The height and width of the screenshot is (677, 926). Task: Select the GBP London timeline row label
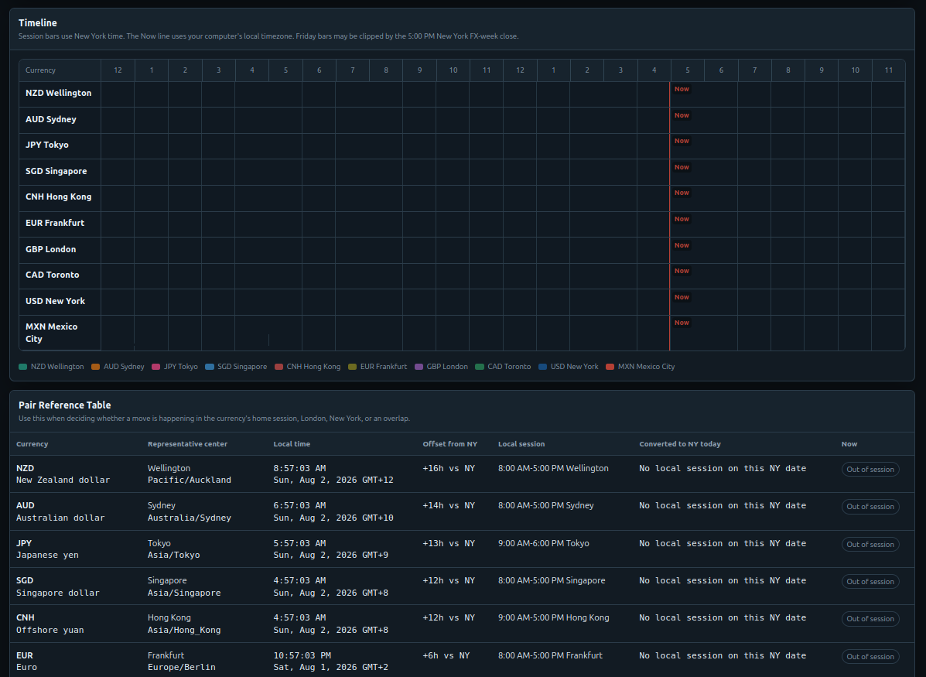point(51,249)
